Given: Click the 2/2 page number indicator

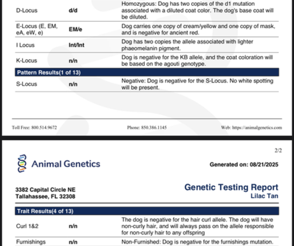Looking at the screenshot, I should click(x=278, y=151).
